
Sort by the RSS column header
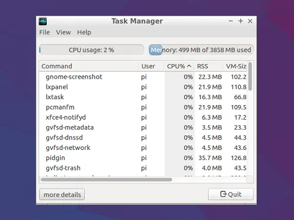[209, 66]
